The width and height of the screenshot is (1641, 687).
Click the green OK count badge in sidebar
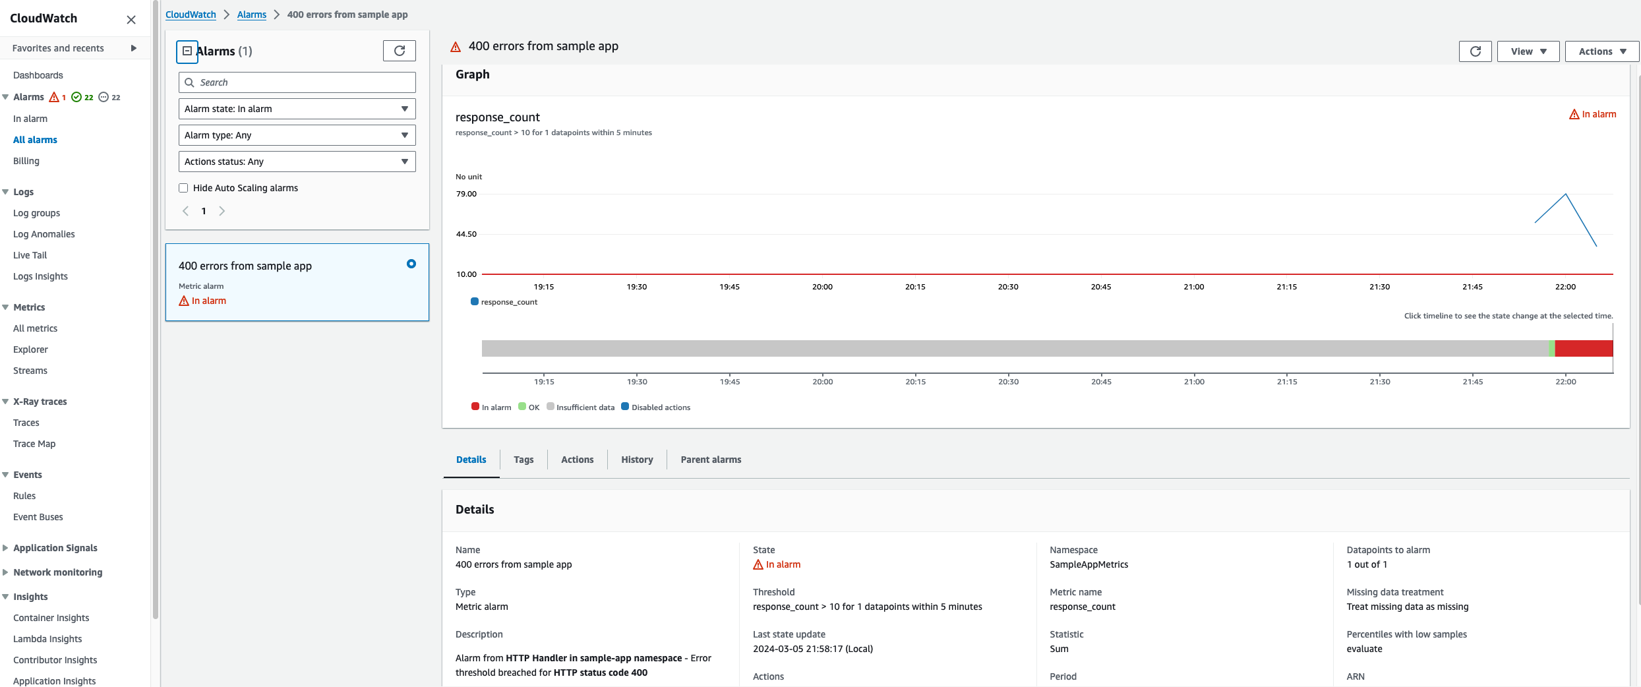82,97
